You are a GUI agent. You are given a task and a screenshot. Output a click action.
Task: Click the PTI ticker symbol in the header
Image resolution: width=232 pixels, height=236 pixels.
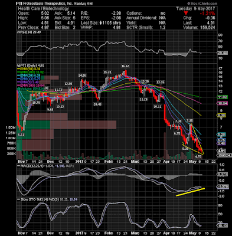(x=19, y=4)
